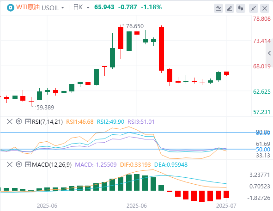This screenshot has width=273, height=211.
Task: Open MACD indicator settings hexagon icon
Action: [x=18, y=164]
